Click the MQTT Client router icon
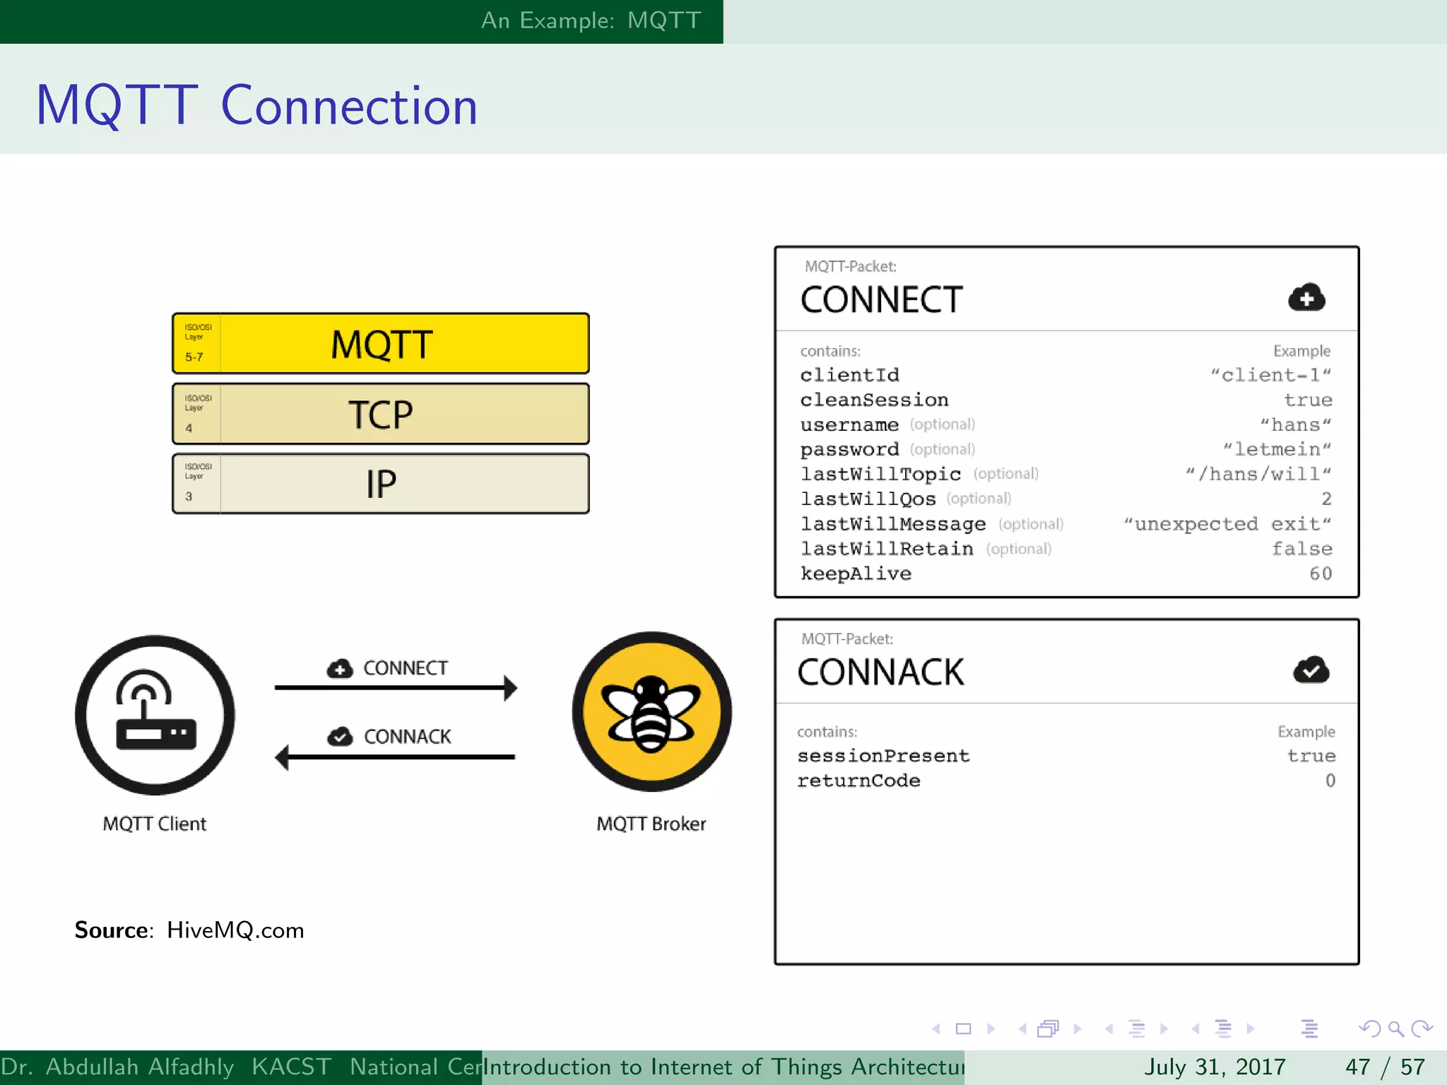Screen dimensions: 1447x1085 point(155,715)
